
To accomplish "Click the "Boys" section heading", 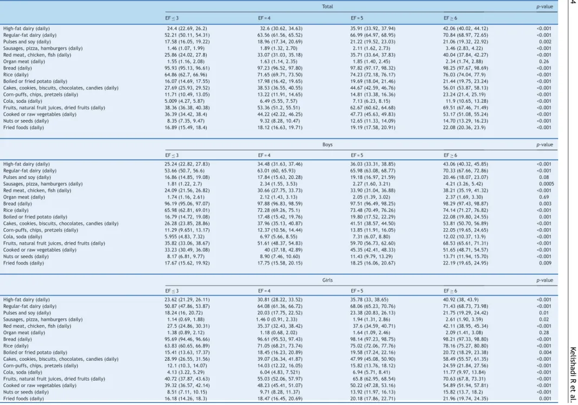I will [x=327, y=145].
